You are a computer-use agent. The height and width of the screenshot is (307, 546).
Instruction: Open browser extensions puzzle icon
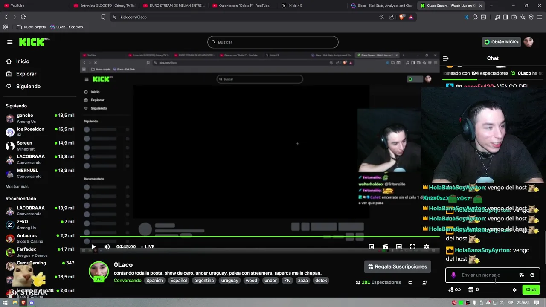click(x=475, y=17)
